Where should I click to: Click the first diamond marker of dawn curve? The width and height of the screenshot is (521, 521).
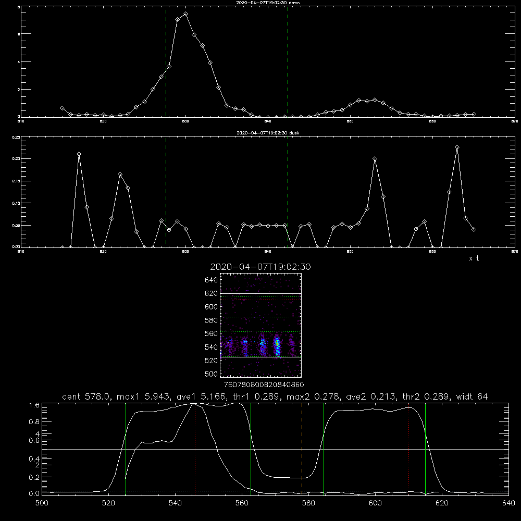pos(62,108)
